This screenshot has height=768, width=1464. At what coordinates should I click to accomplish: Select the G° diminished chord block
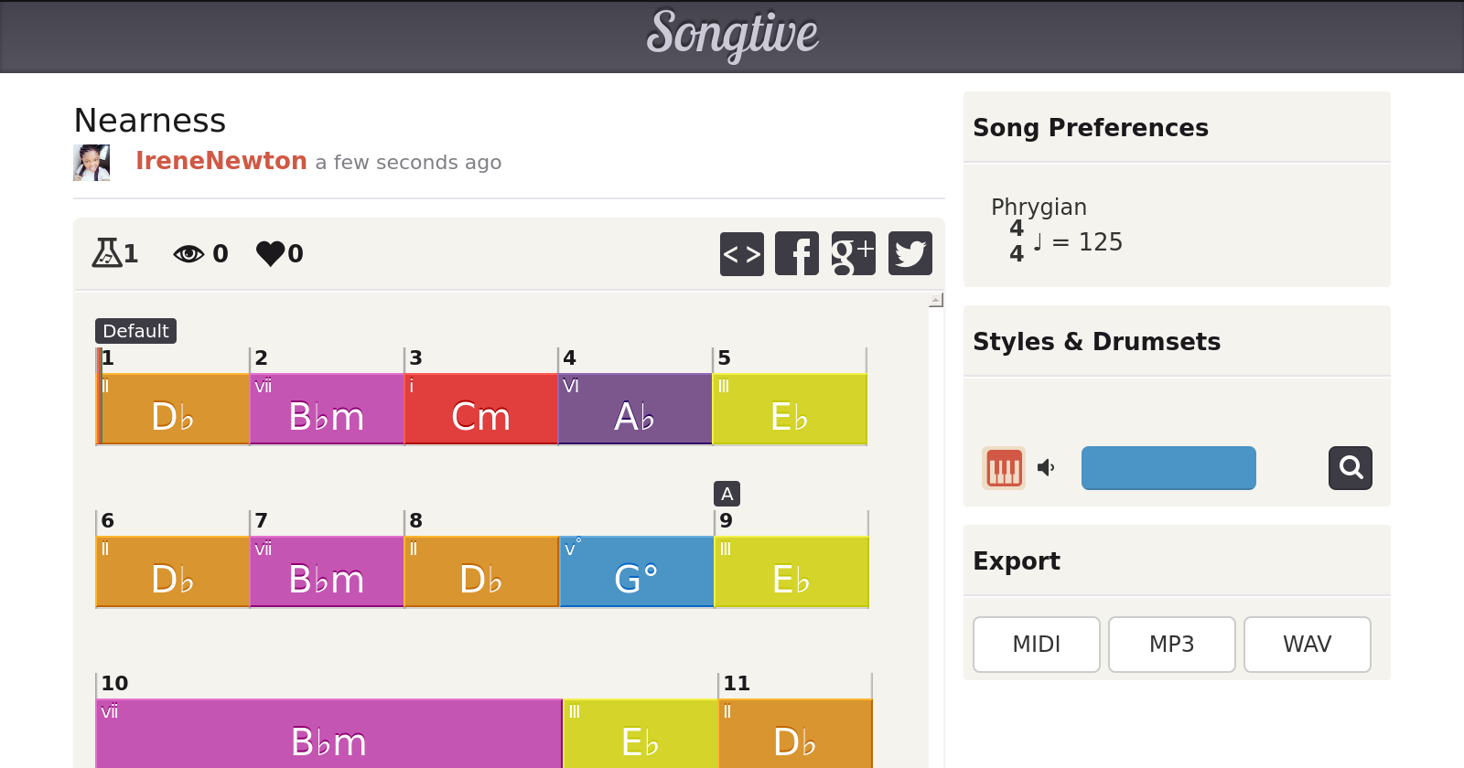(x=636, y=572)
